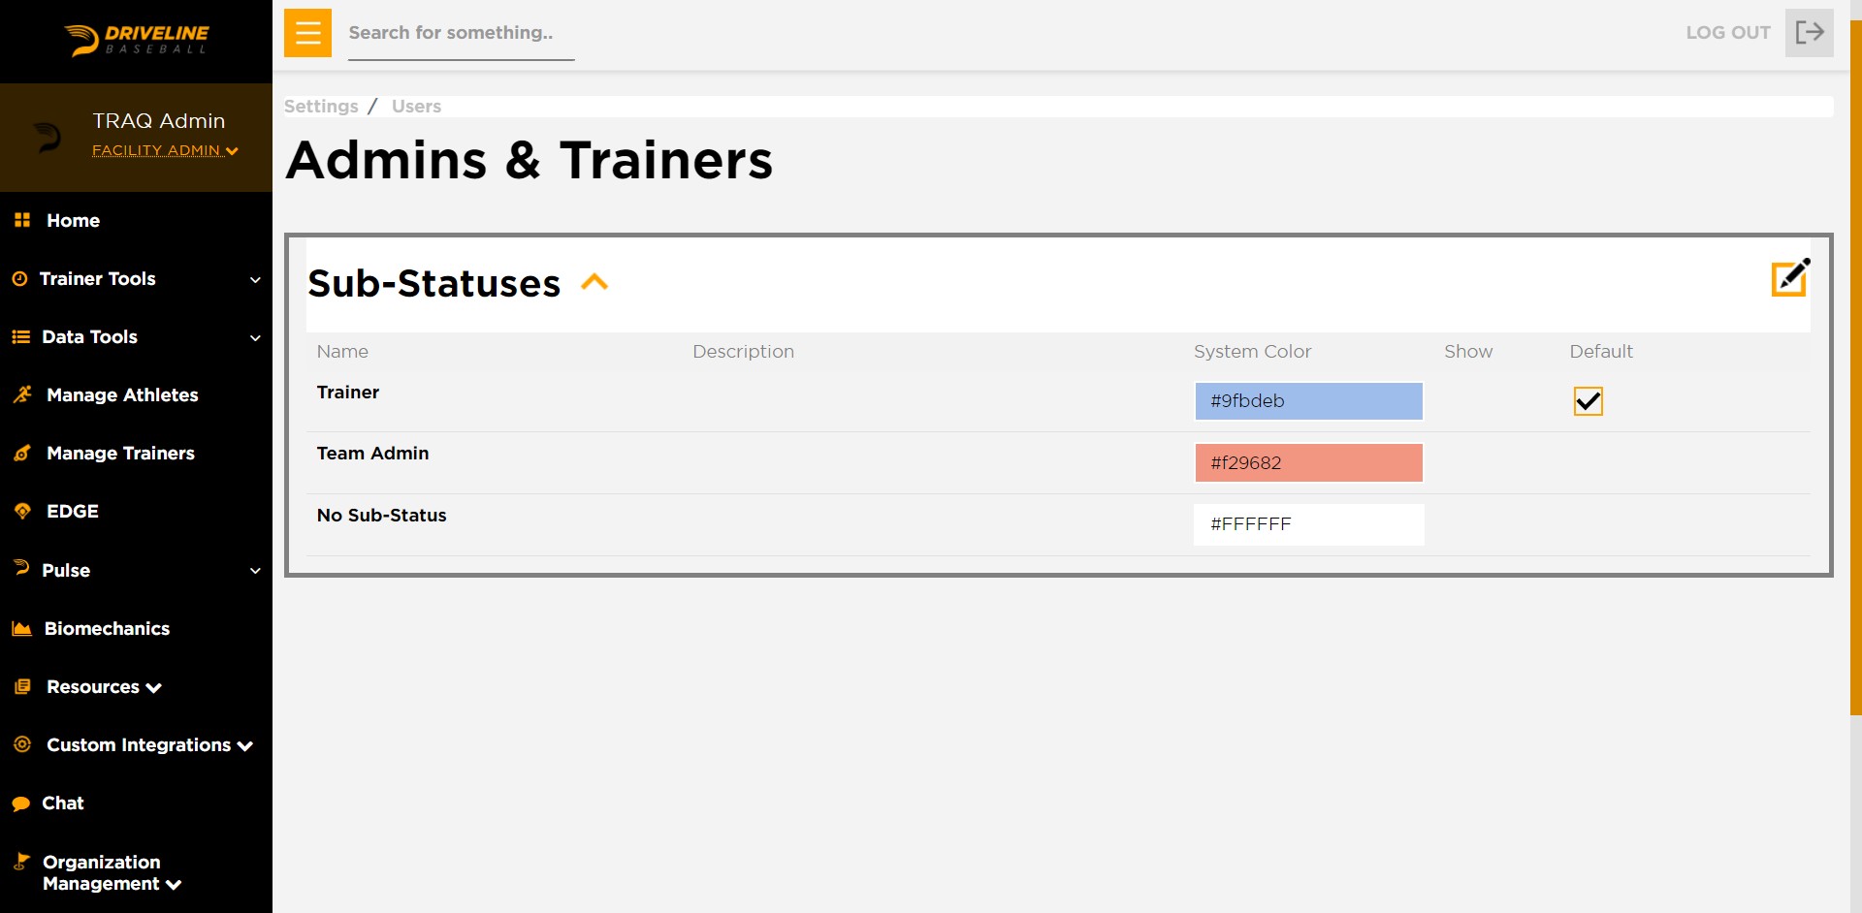1862x913 pixels.
Task: Click the Home grid icon
Action: point(22,220)
